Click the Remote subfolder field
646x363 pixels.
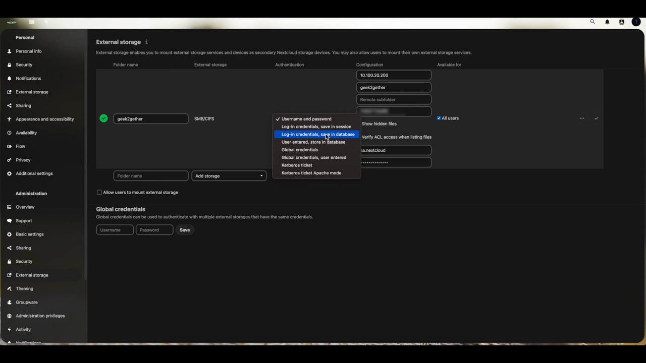394,100
